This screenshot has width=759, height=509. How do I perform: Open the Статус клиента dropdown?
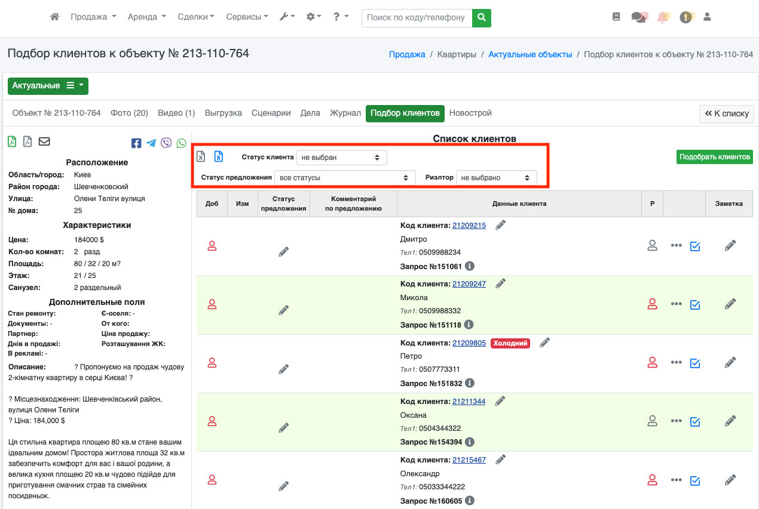click(x=341, y=158)
